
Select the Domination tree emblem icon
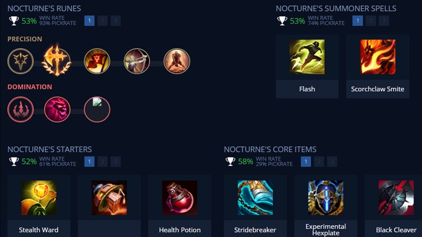[21, 110]
